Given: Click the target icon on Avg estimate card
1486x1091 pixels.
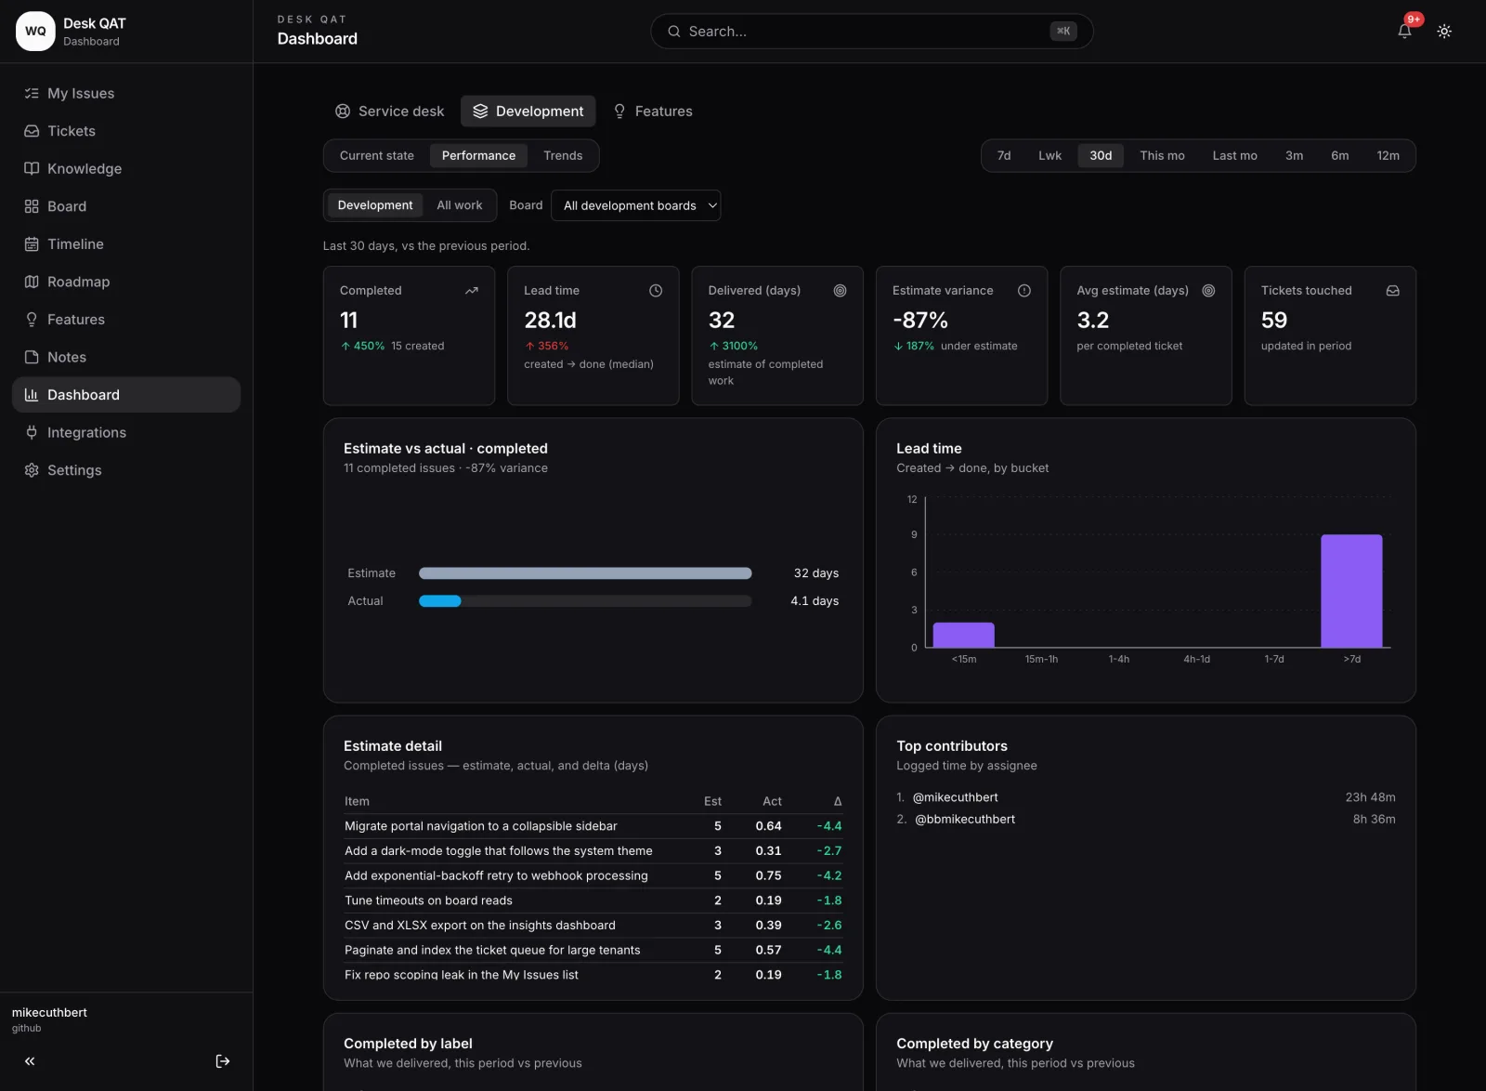Looking at the screenshot, I should (x=1208, y=291).
